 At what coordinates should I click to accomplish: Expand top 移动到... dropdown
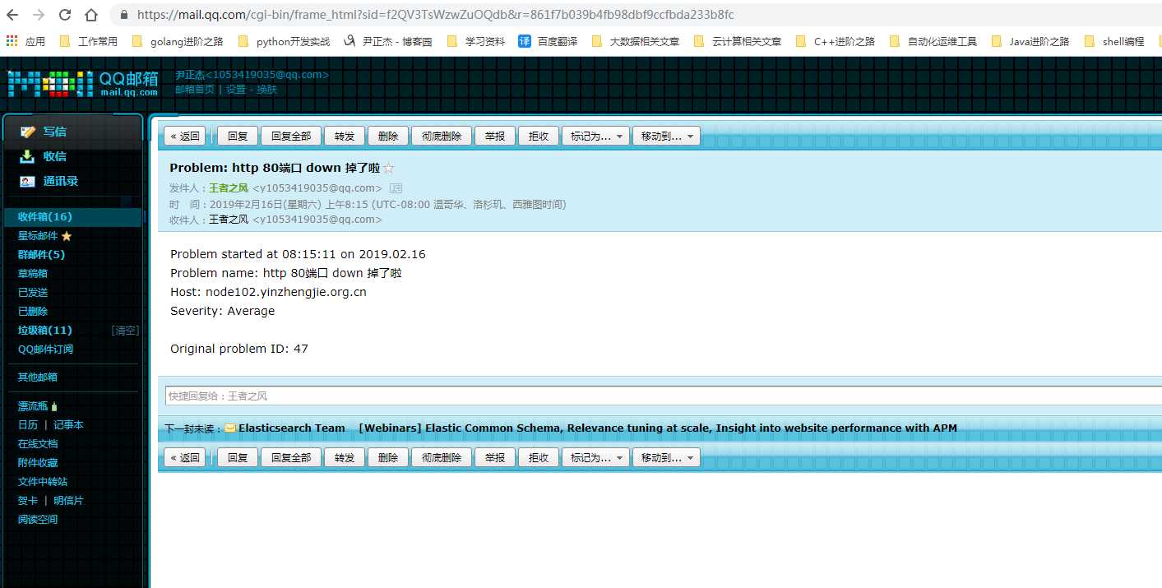pyautogui.click(x=666, y=137)
